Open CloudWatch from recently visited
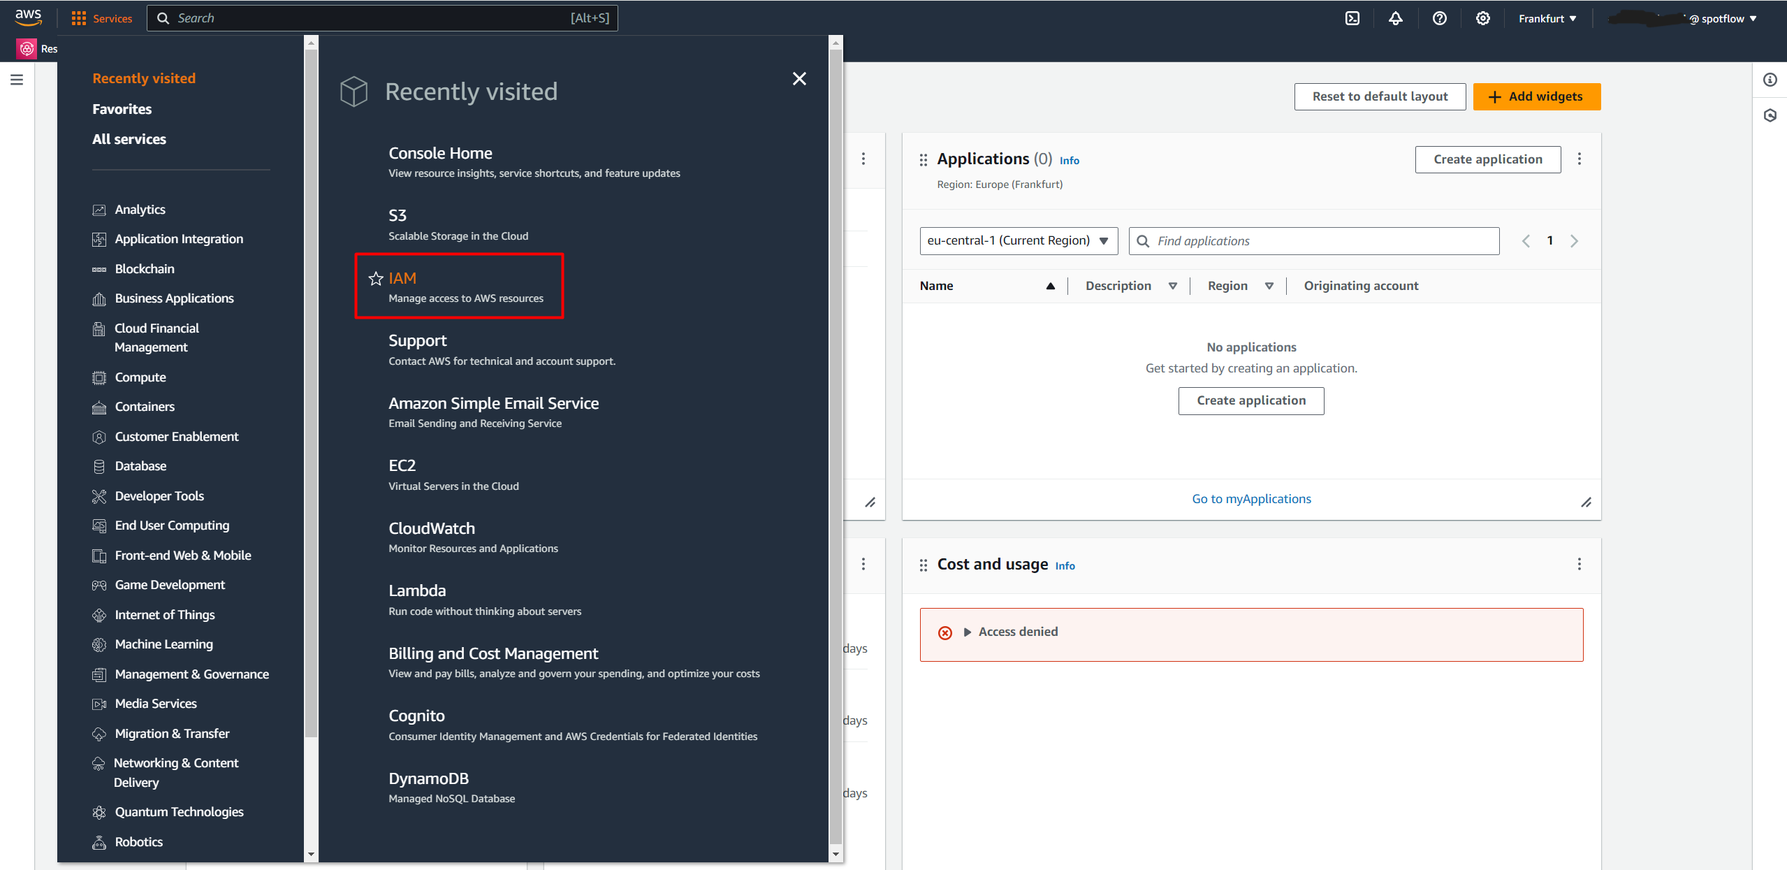This screenshot has height=870, width=1787. 432,528
